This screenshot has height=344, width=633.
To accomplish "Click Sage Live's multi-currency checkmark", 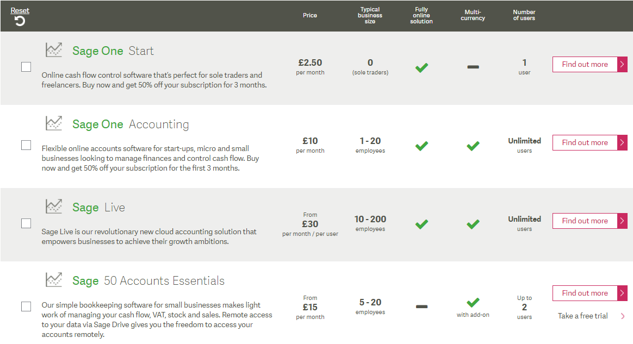I will coord(473,224).
